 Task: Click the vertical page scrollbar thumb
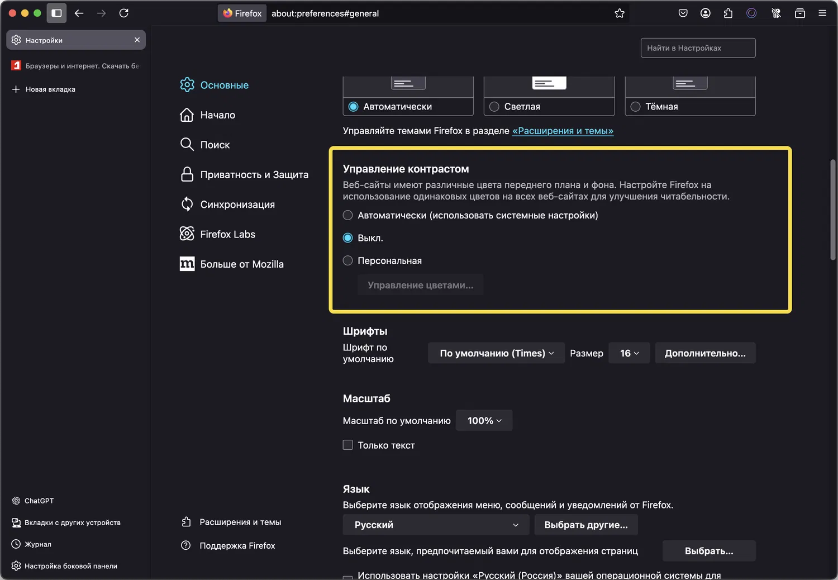(x=833, y=209)
